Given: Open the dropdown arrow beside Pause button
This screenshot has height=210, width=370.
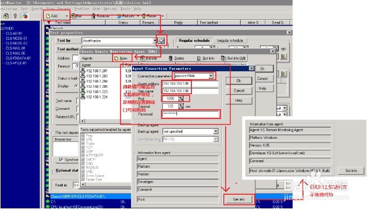Looking at the screenshot, I should tap(162, 16).
